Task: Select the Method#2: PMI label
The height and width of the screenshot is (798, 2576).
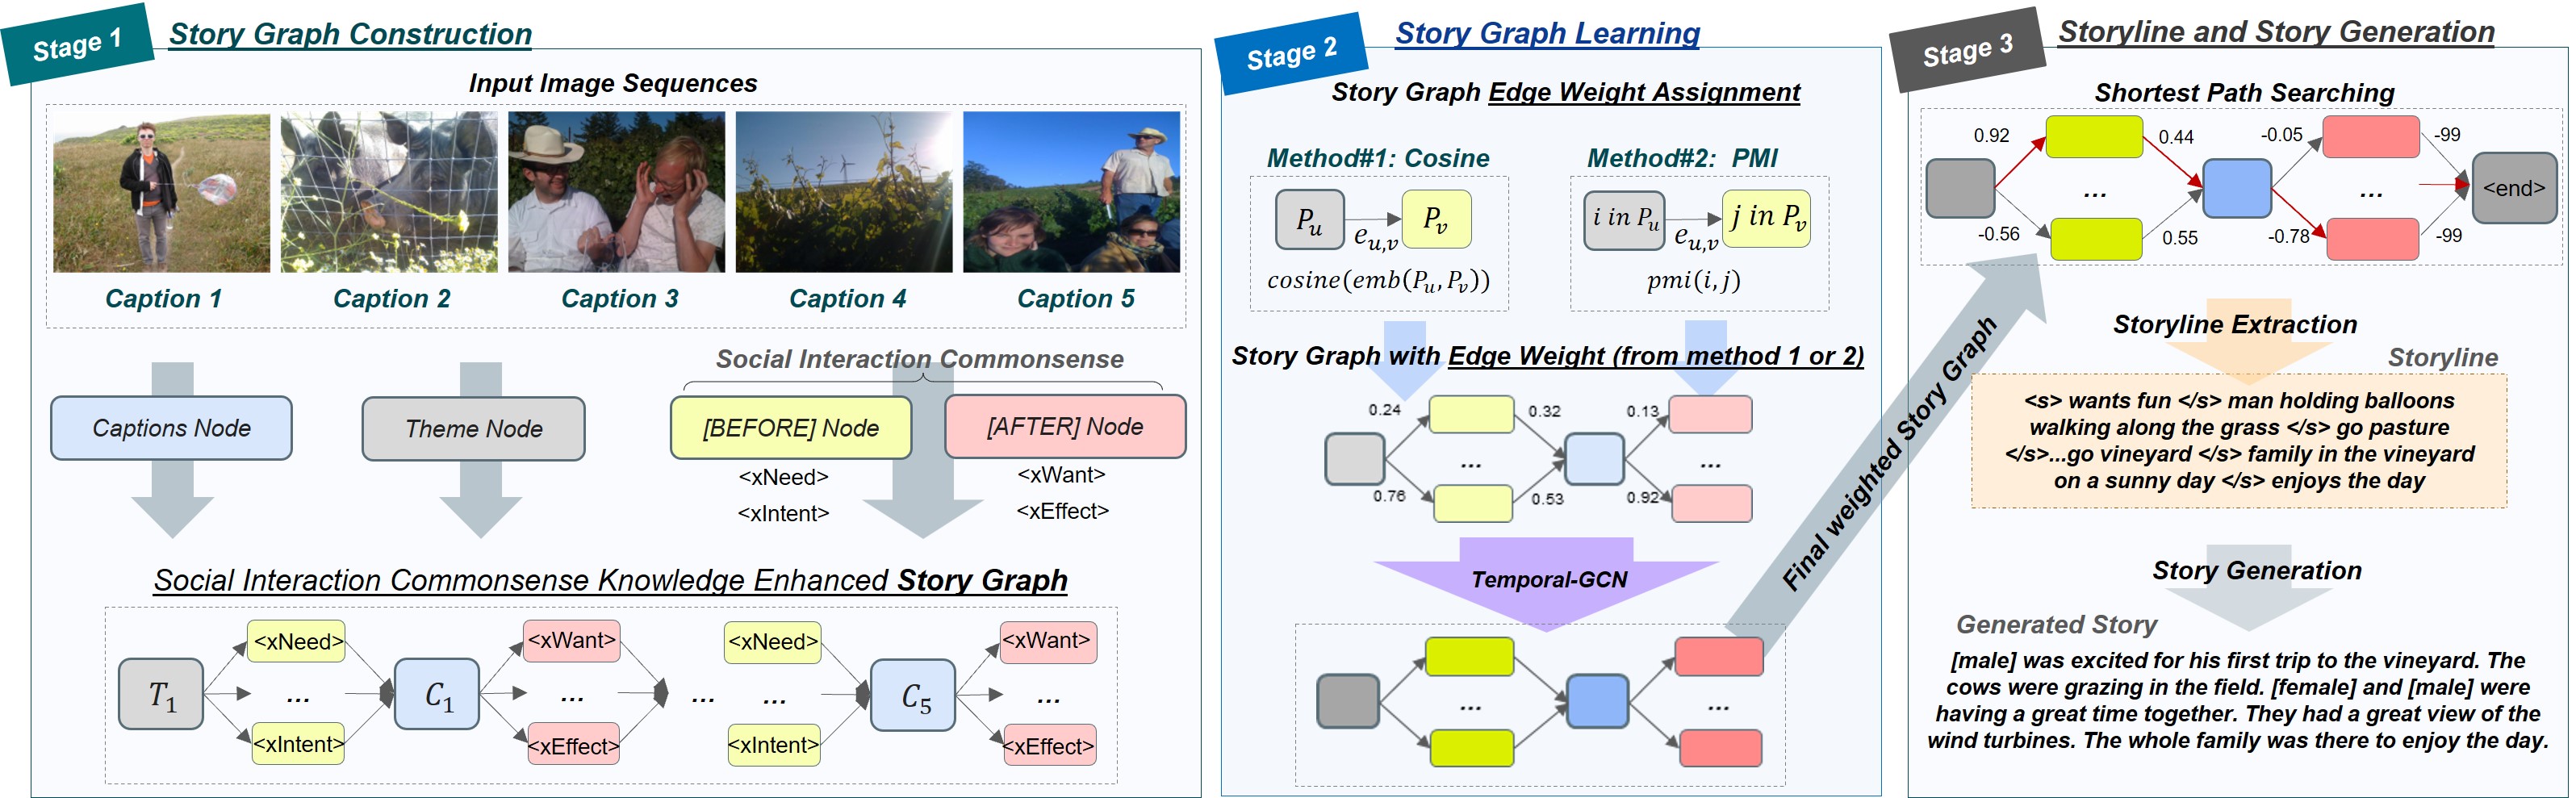Action: [1682, 158]
